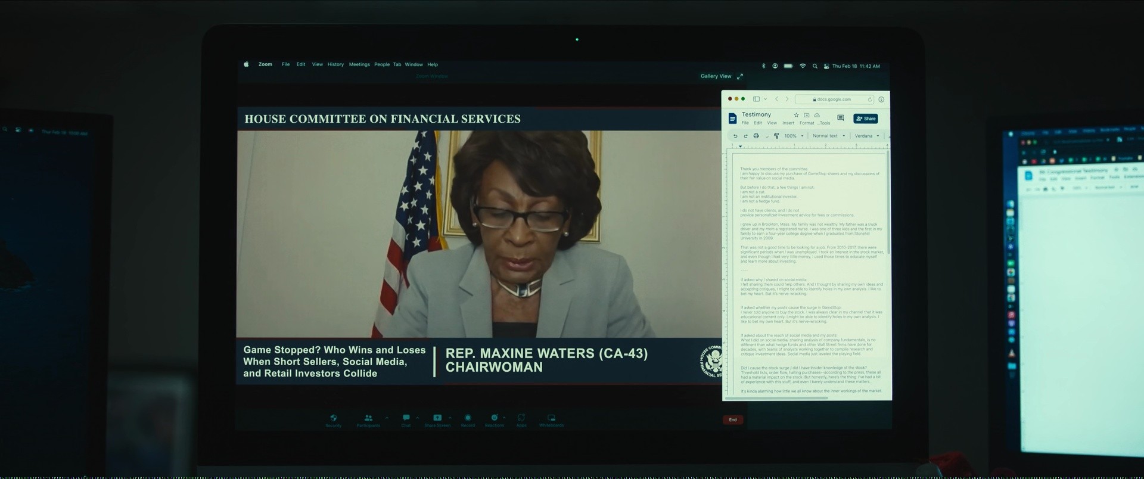Open the Zoom Chat panel
This screenshot has width=1144, height=479.
pos(406,419)
